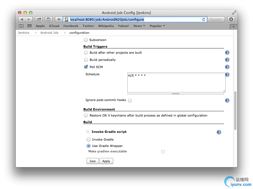This screenshot has height=189, width=253.
Task: Go to Jenkins breadcrumb link
Action: click(24, 33)
